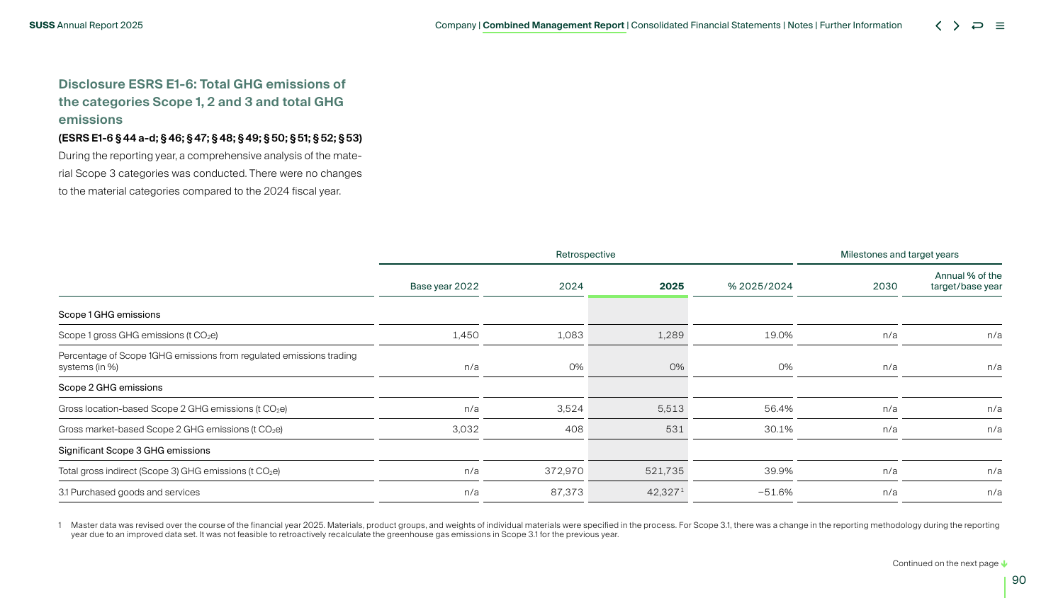Click the −51.6% change value
The width and height of the screenshot is (1063, 598).
click(775, 493)
